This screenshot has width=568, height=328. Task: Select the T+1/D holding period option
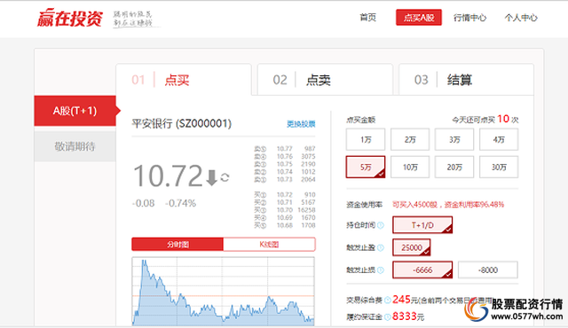[422, 225]
